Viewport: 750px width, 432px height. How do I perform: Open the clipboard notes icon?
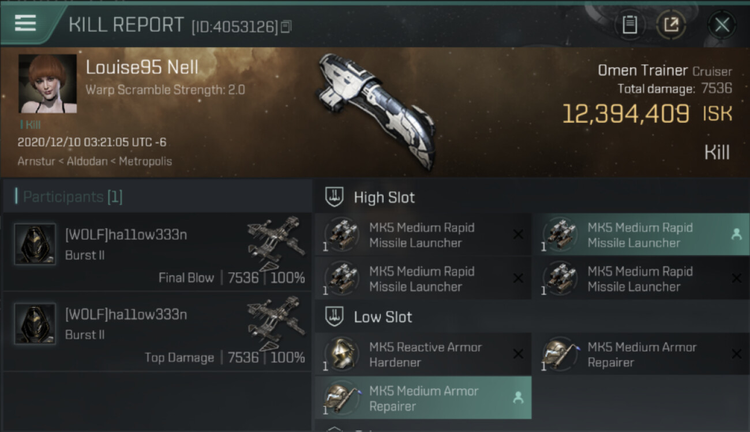point(629,25)
